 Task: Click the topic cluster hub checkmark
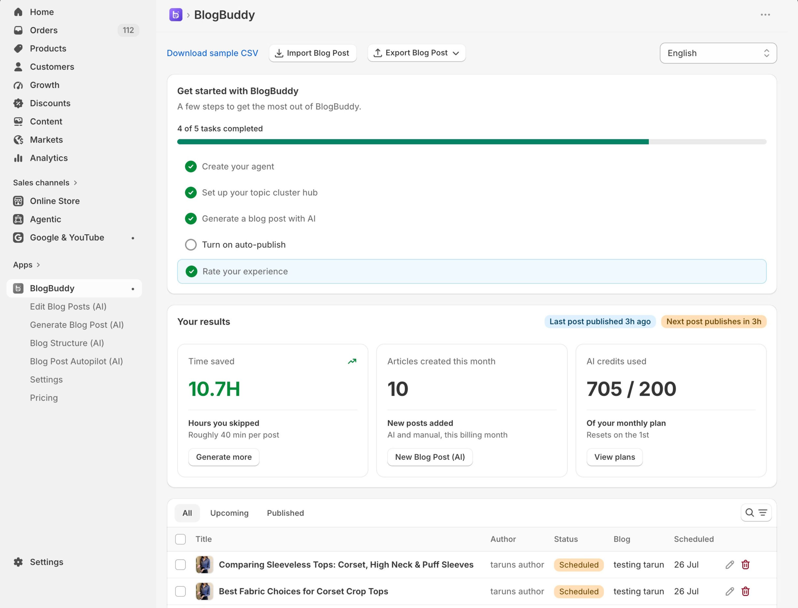coord(191,193)
